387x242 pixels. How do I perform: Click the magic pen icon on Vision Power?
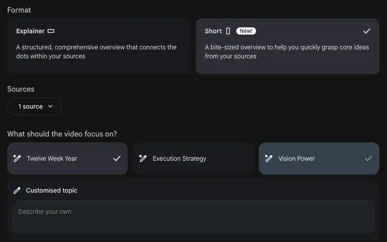click(269, 158)
